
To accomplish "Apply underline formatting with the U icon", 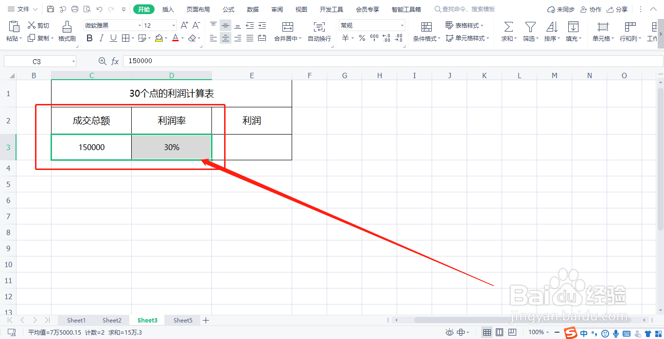I will tap(112, 38).
